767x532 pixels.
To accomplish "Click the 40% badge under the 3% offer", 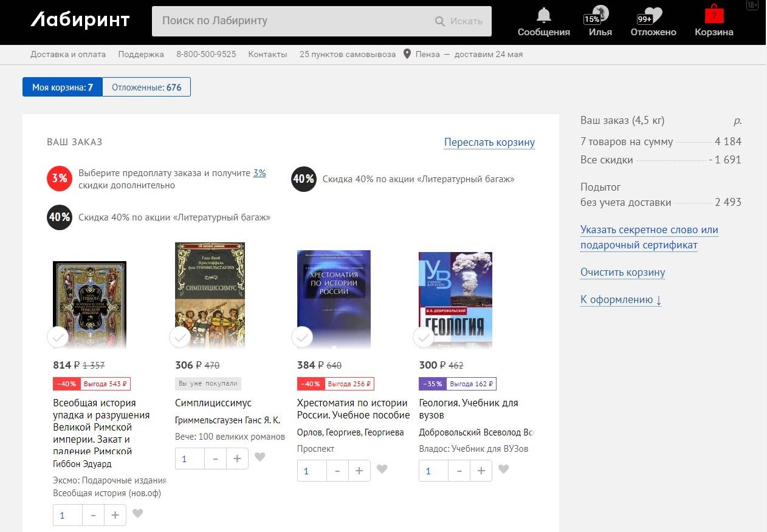I will (60, 217).
